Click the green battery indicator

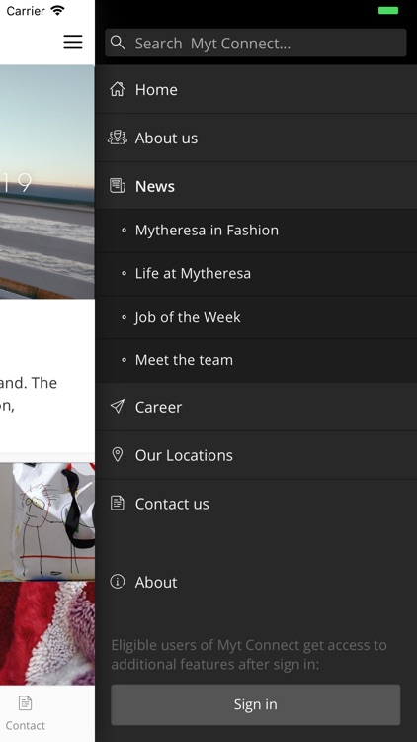point(388,11)
